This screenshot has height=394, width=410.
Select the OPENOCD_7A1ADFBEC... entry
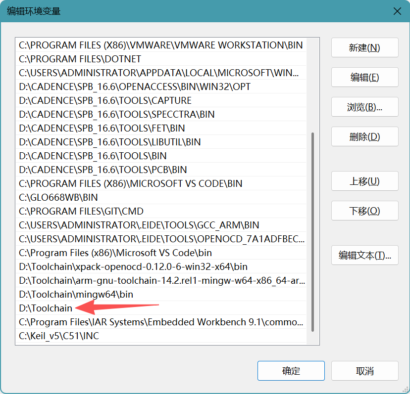(x=161, y=239)
